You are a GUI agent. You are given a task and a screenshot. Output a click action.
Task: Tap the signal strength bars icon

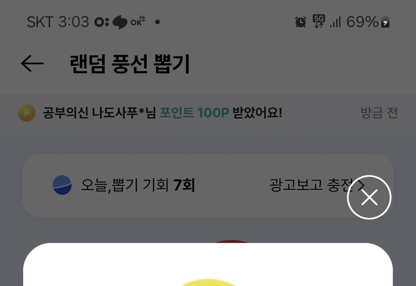point(335,22)
